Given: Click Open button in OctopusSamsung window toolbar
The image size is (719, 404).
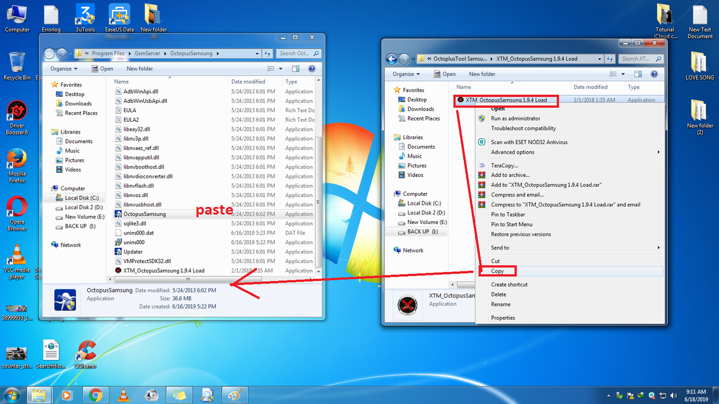Looking at the screenshot, I should pyautogui.click(x=102, y=68).
